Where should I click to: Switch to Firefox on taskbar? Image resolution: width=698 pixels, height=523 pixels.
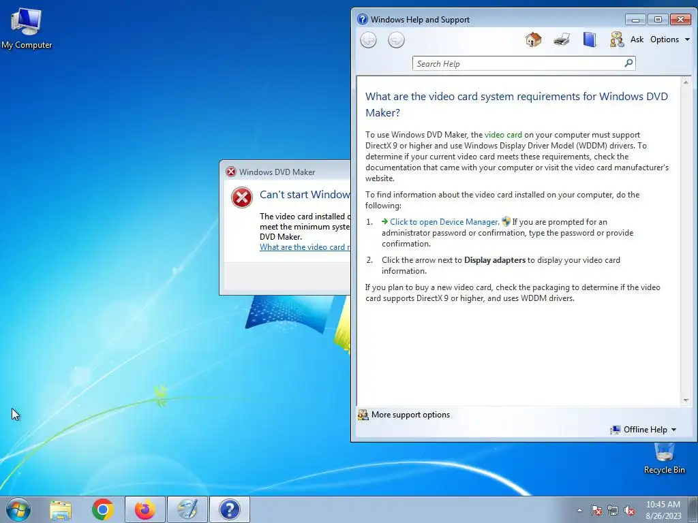(145, 509)
